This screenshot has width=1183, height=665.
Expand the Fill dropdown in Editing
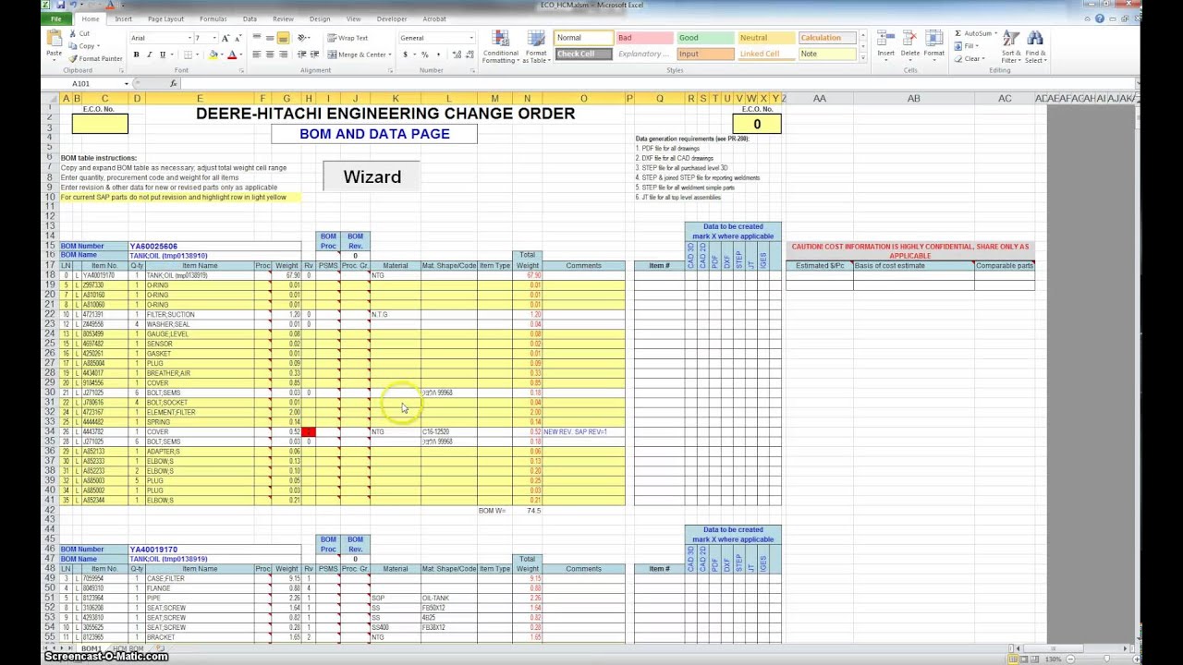coord(978,46)
